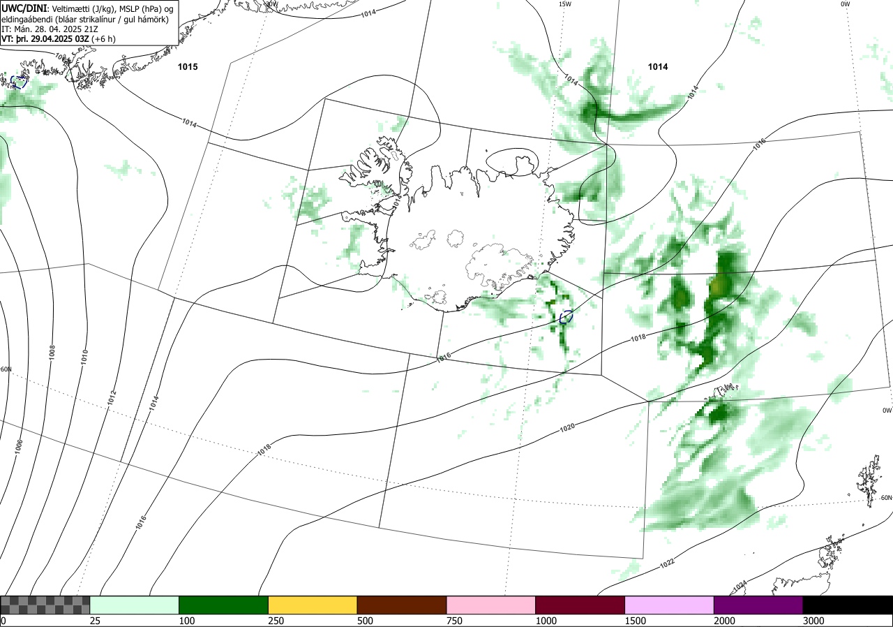Click the maroon 1000–1500 legend swatch
This screenshot has width=893, height=627.
pos(580,605)
